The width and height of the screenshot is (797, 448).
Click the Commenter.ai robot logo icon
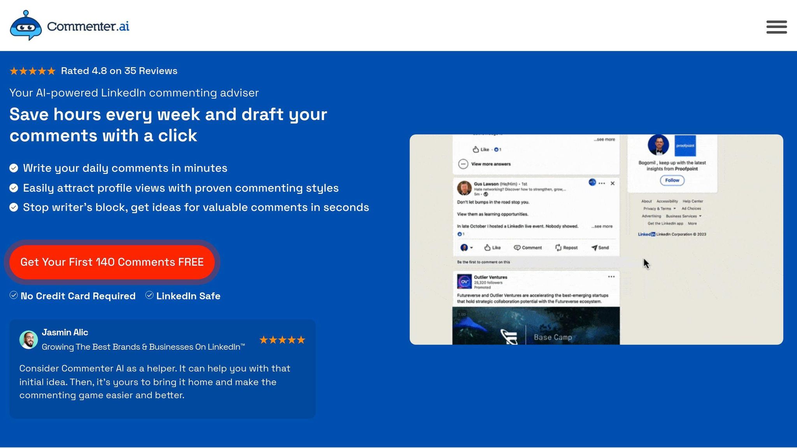coord(26,26)
